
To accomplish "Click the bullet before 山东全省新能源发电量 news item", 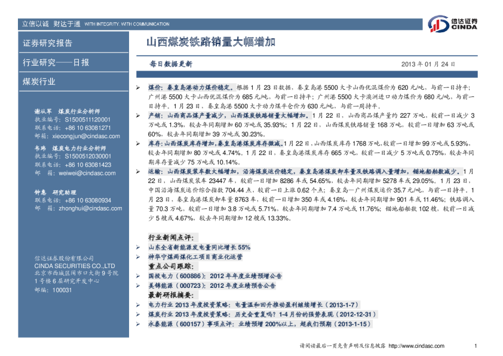I will point(139,247).
